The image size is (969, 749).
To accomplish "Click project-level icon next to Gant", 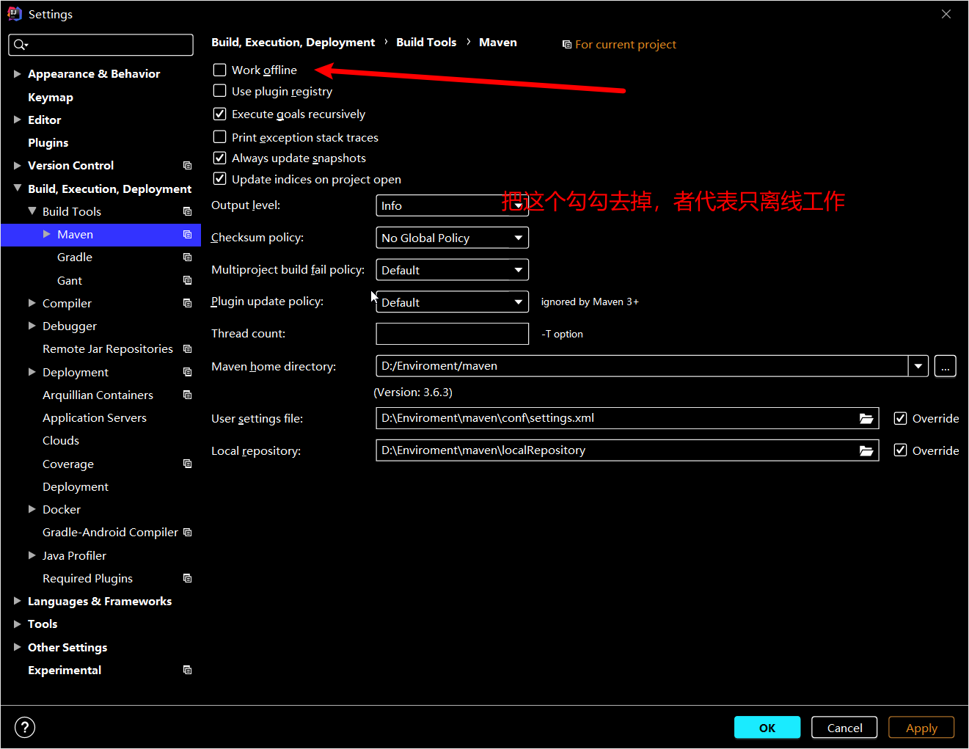I will tap(187, 280).
